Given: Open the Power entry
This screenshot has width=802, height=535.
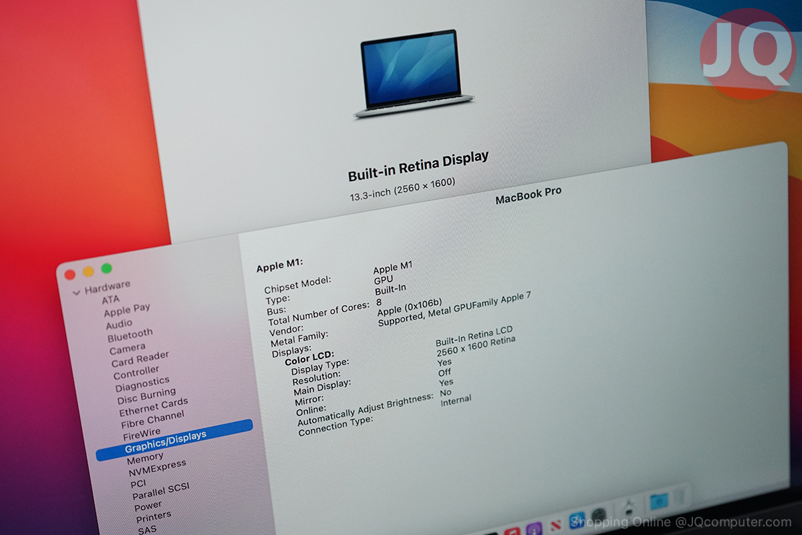Looking at the screenshot, I should (x=148, y=506).
